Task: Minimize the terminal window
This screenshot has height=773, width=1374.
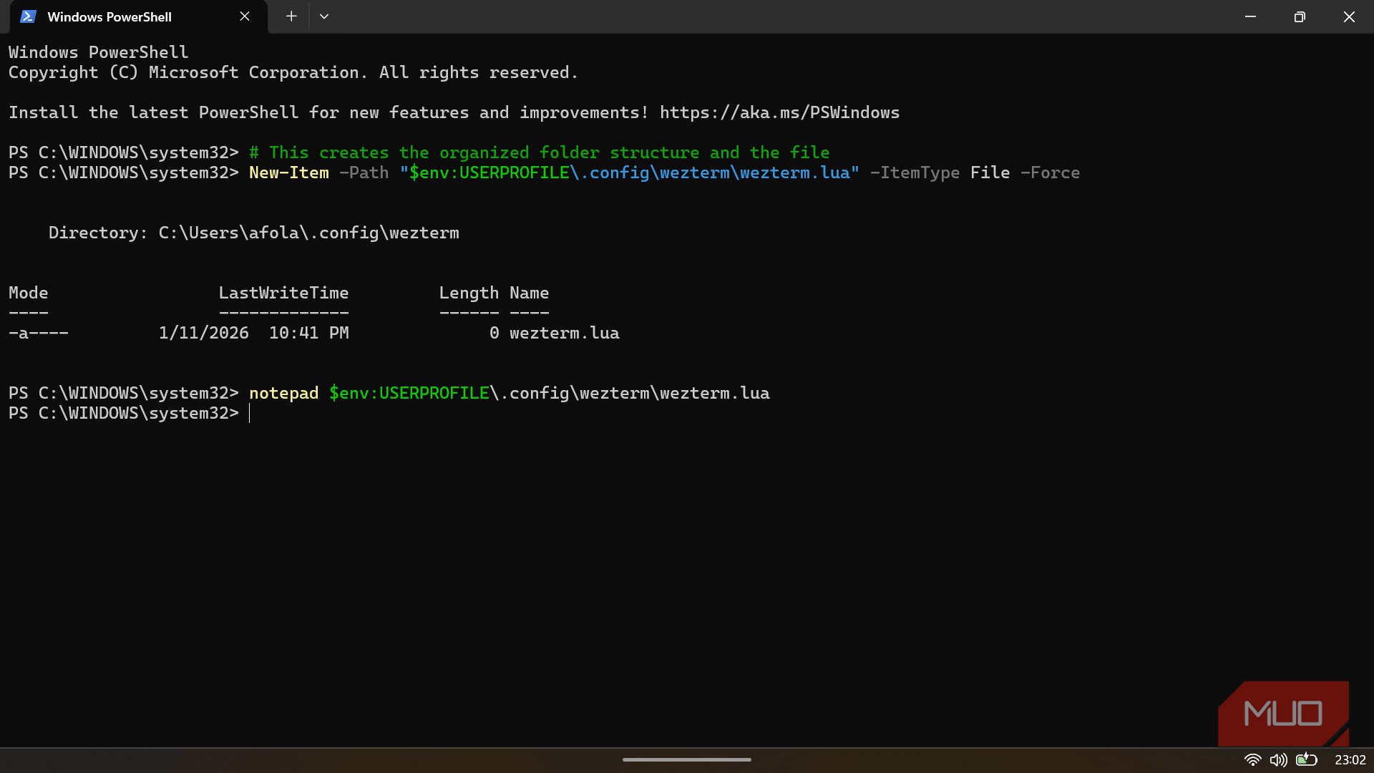Action: (1250, 16)
